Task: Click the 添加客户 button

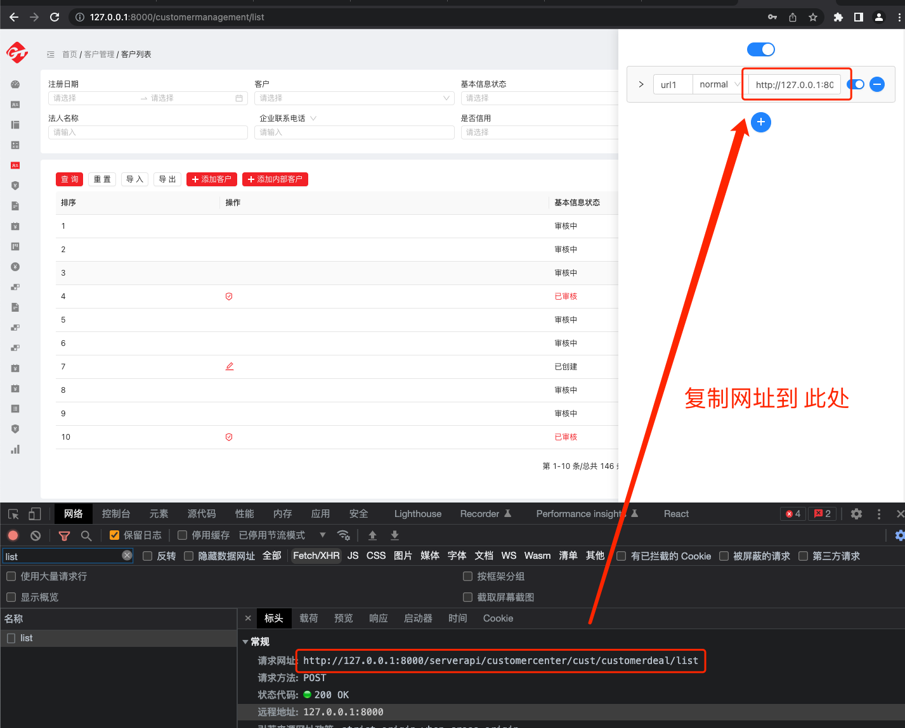Action: click(212, 179)
